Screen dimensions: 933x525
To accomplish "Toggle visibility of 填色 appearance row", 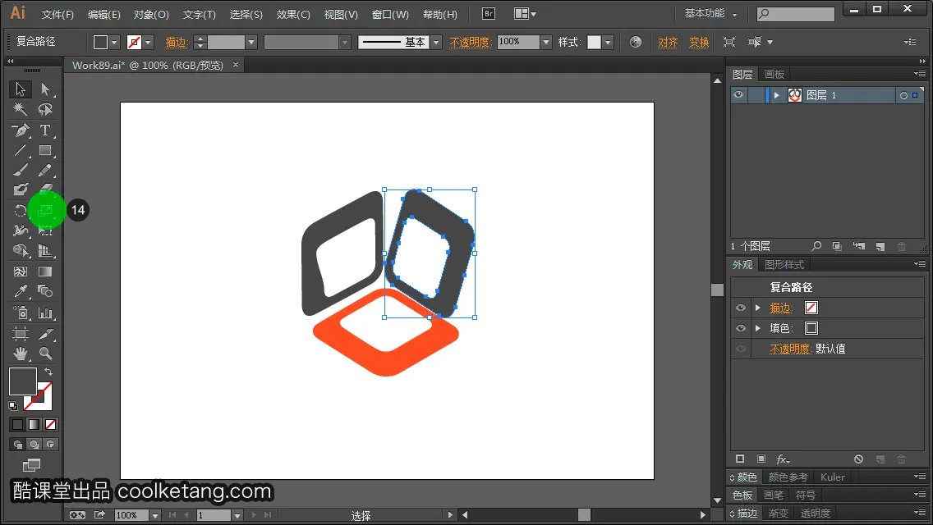I will (x=740, y=328).
